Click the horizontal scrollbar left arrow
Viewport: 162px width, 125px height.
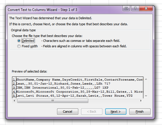(x=14, y=101)
